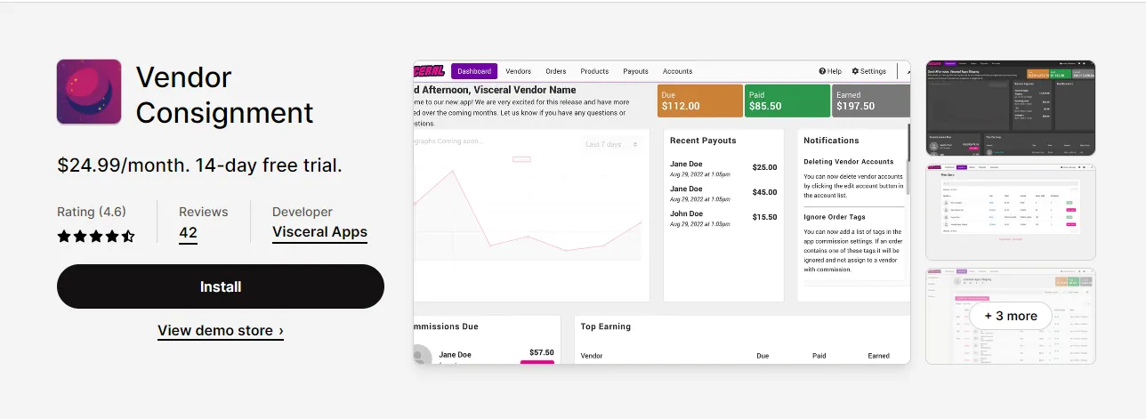Open the 42 reviews link
Image resolution: width=1146 pixels, height=419 pixels.
(188, 233)
